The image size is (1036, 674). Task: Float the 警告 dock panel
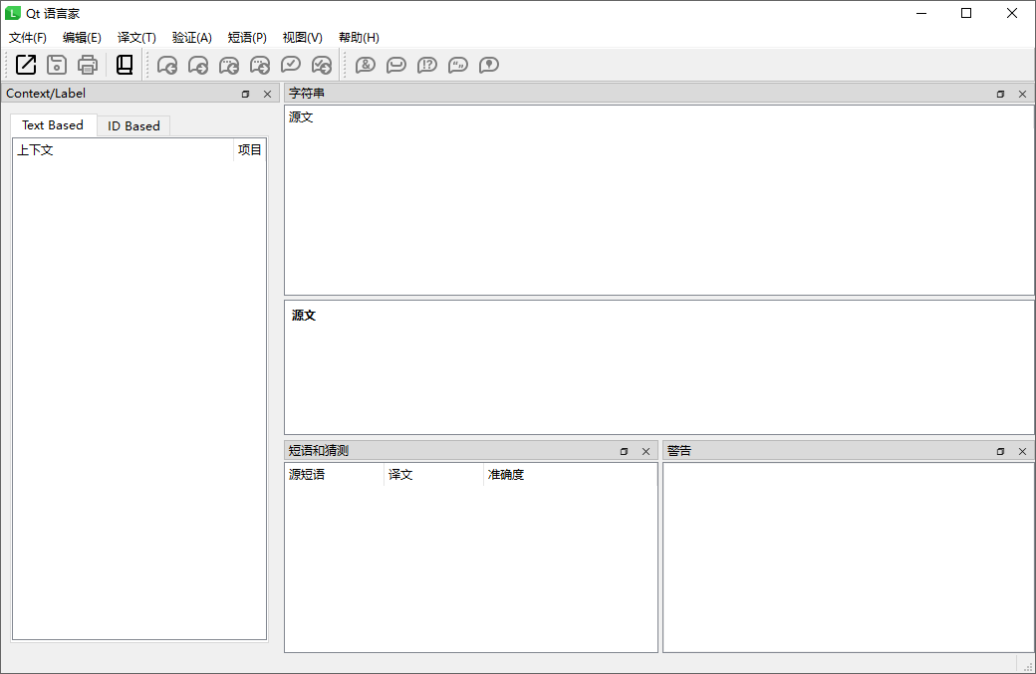click(x=1000, y=452)
